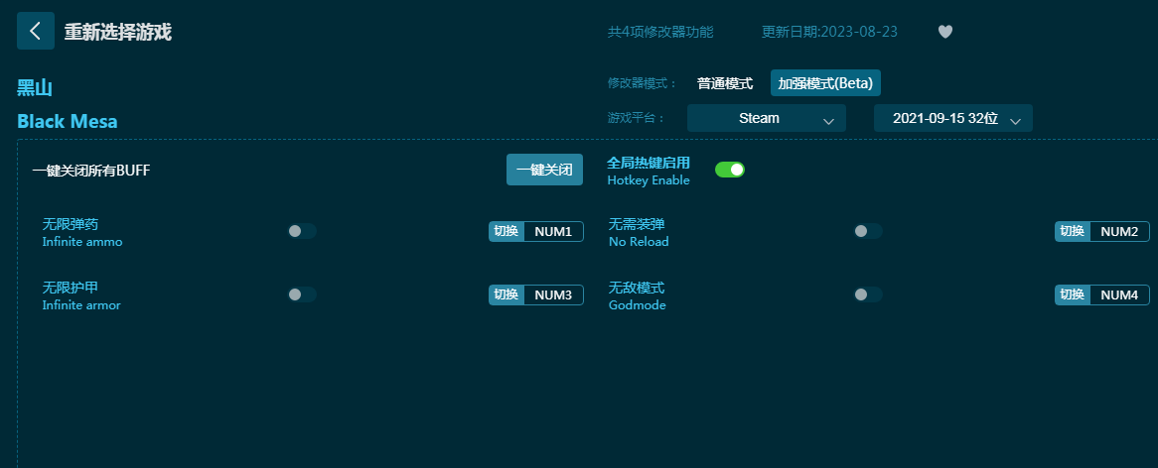The height and width of the screenshot is (468, 1158).
Task: Toggle the No Reload switch
Action: [868, 231]
